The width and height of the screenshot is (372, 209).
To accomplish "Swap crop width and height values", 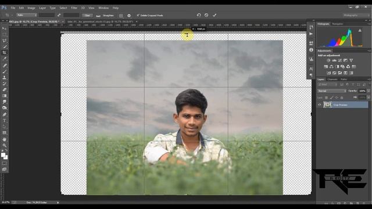I will (x=59, y=15).
